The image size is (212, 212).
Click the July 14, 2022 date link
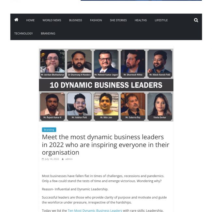pyautogui.click(x=52, y=159)
